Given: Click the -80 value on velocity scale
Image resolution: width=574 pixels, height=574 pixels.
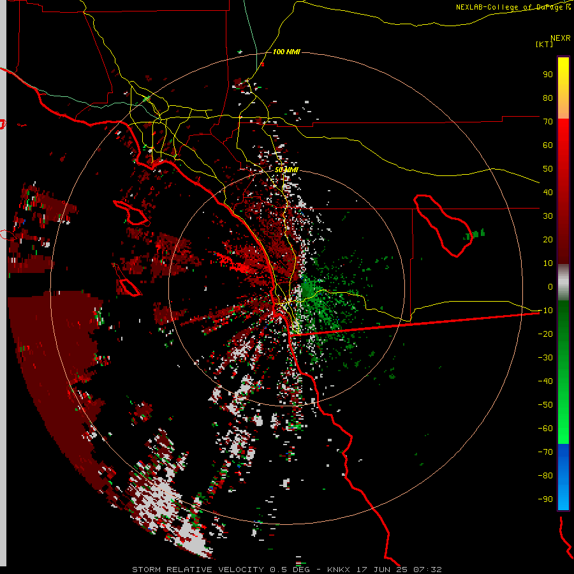Looking at the screenshot, I should (x=545, y=476).
